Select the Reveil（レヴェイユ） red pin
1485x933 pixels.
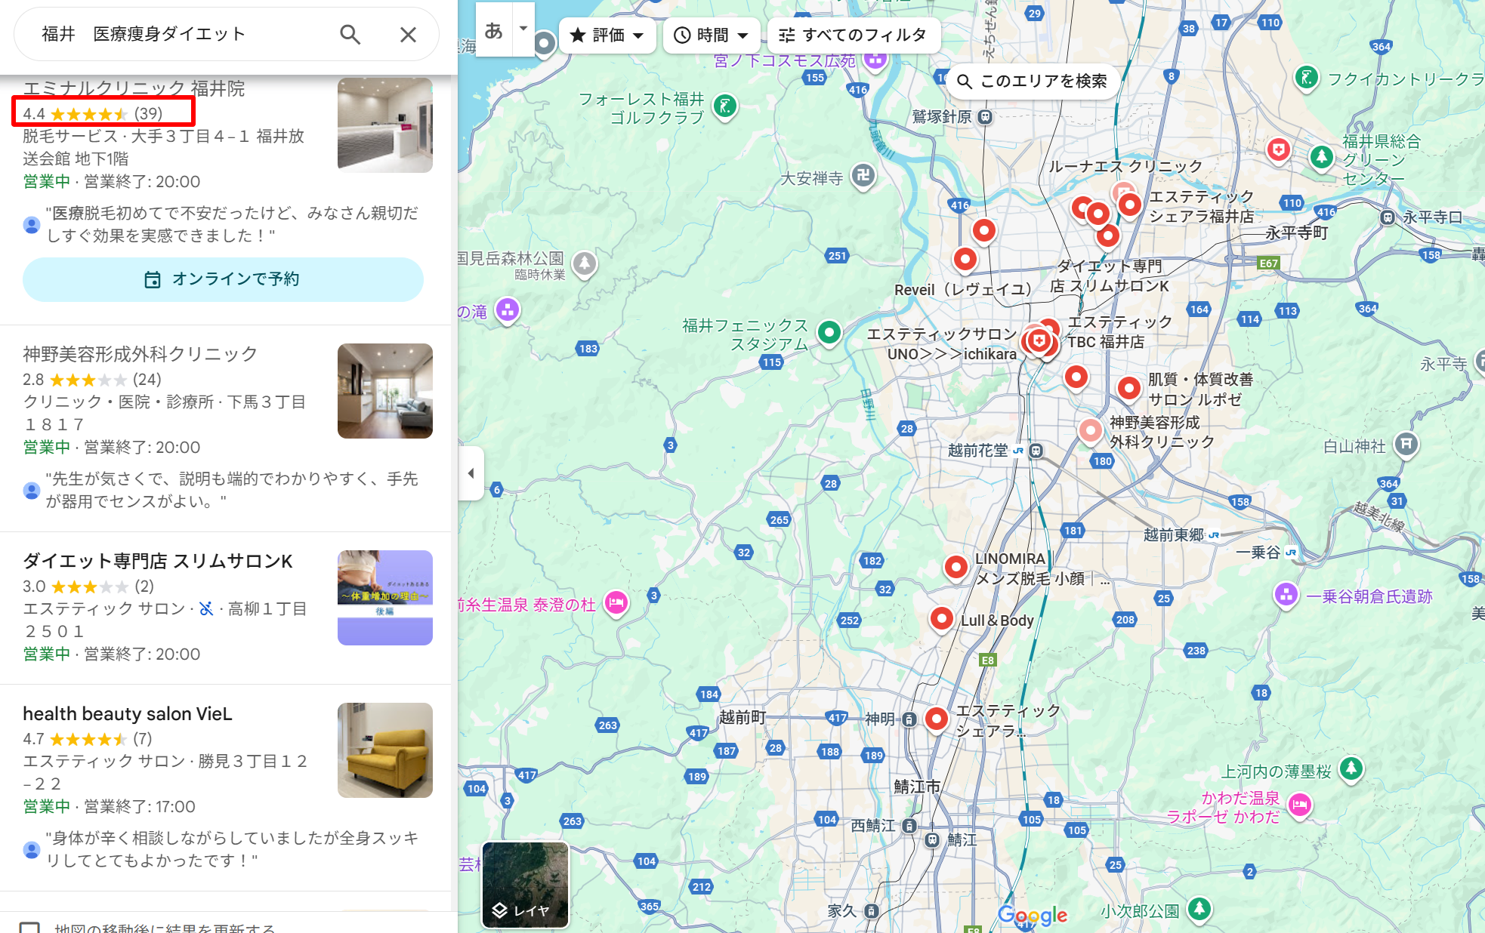click(x=965, y=260)
